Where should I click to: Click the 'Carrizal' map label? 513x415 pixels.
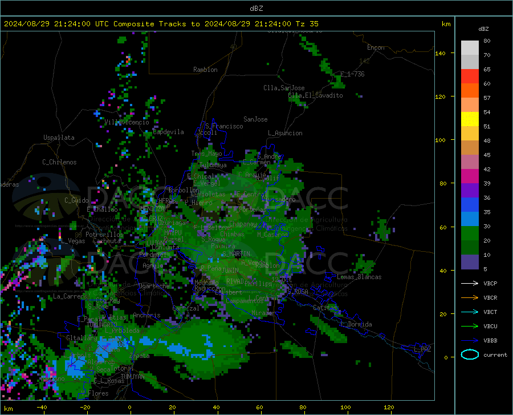pos(185,308)
